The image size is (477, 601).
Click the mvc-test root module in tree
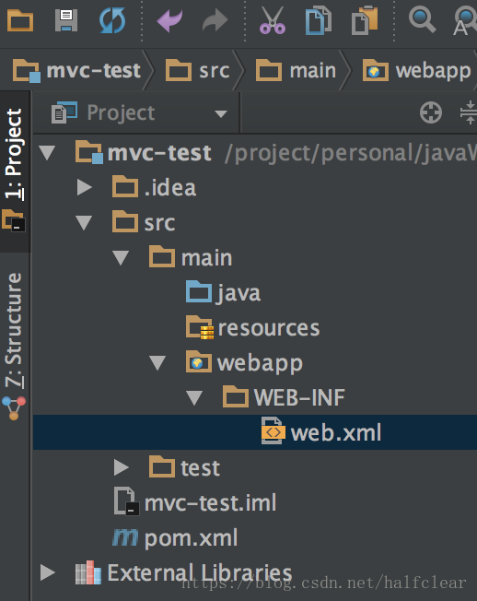point(143,152)
